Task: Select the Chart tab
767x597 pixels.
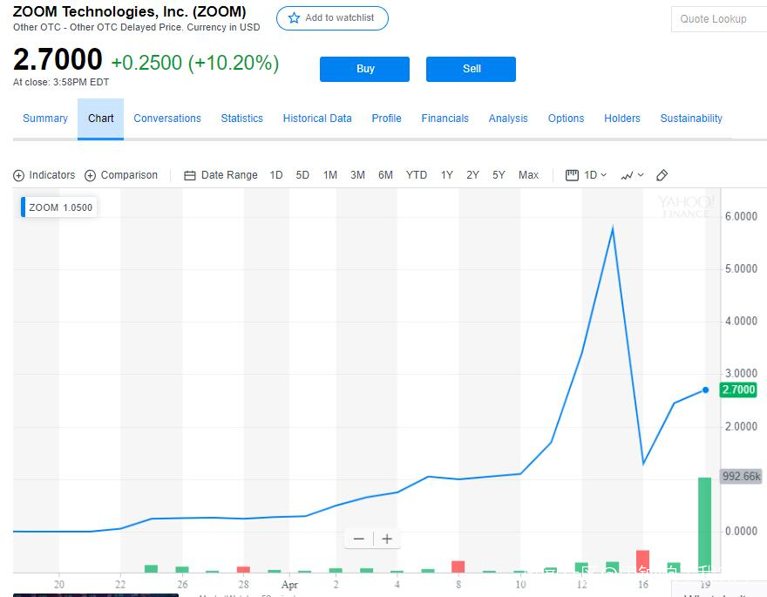Action: click(101, 119)
